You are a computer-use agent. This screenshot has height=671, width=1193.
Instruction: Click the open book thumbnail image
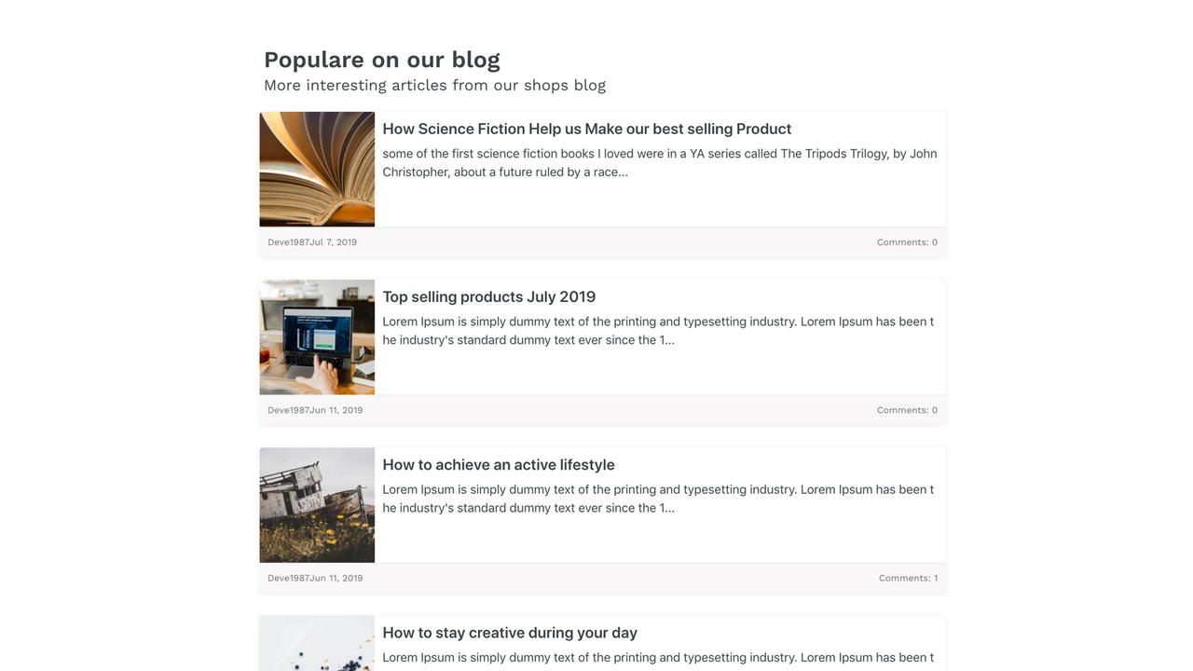coord(317,169)
